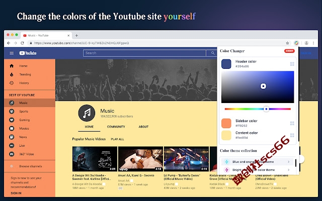
Task: Click the Trending label in sidebar
Action: pyautogui.click(x=25, y=74)
